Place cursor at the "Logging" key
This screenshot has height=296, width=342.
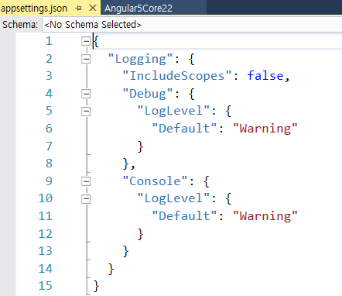140,60
